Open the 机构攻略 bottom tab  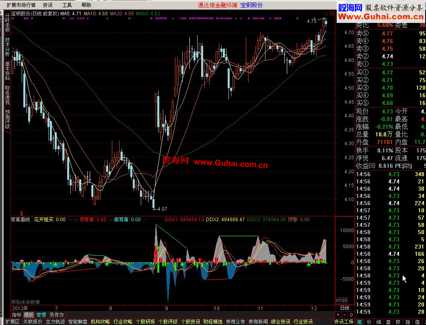[100, 322]
